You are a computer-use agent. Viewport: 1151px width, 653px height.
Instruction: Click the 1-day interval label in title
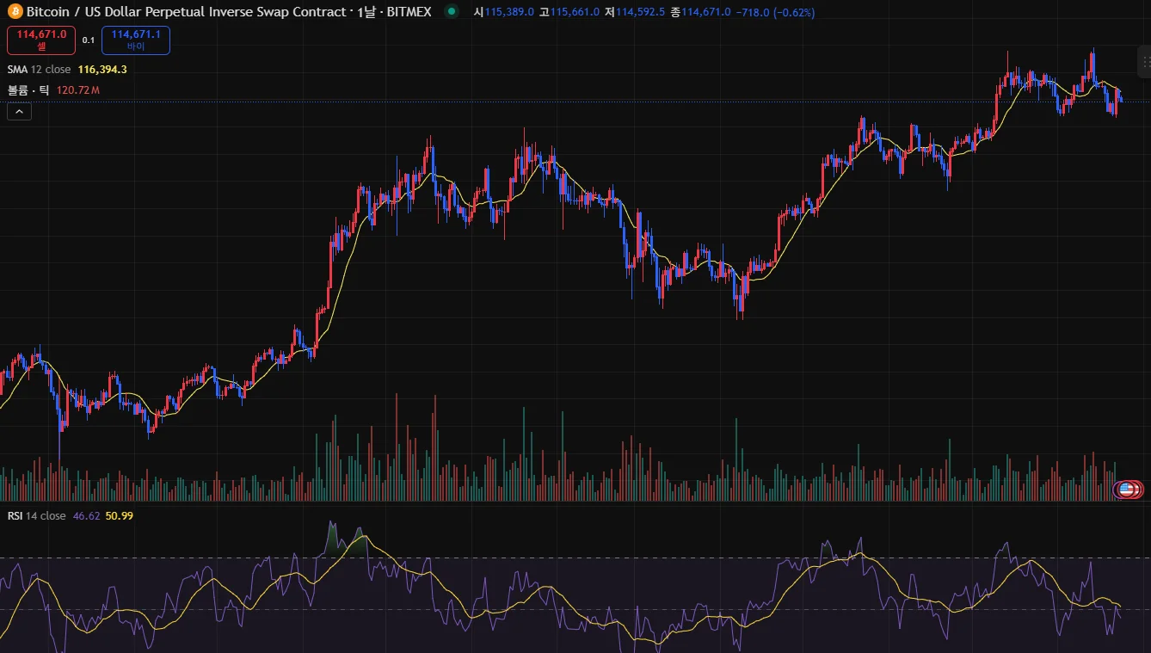(x=366, y=12)
